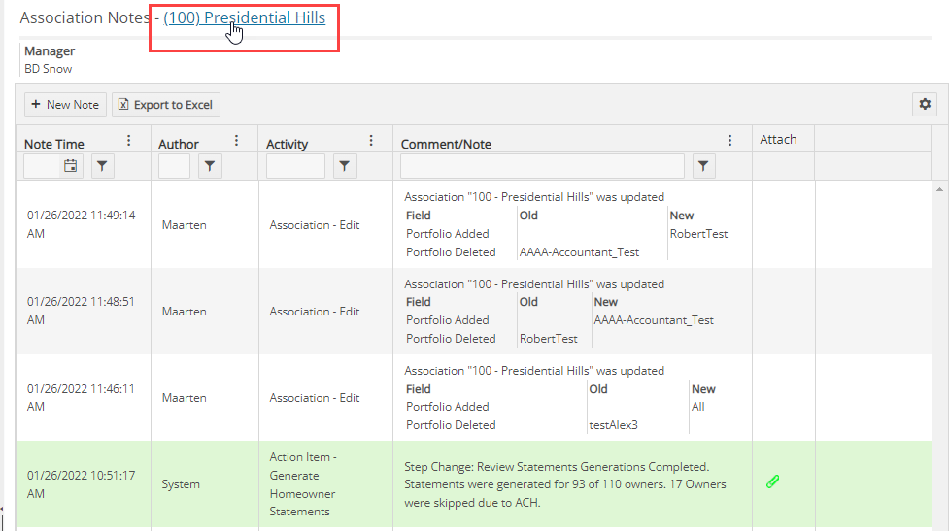
Task: Click the New Note button
Action: coord(64,105)
